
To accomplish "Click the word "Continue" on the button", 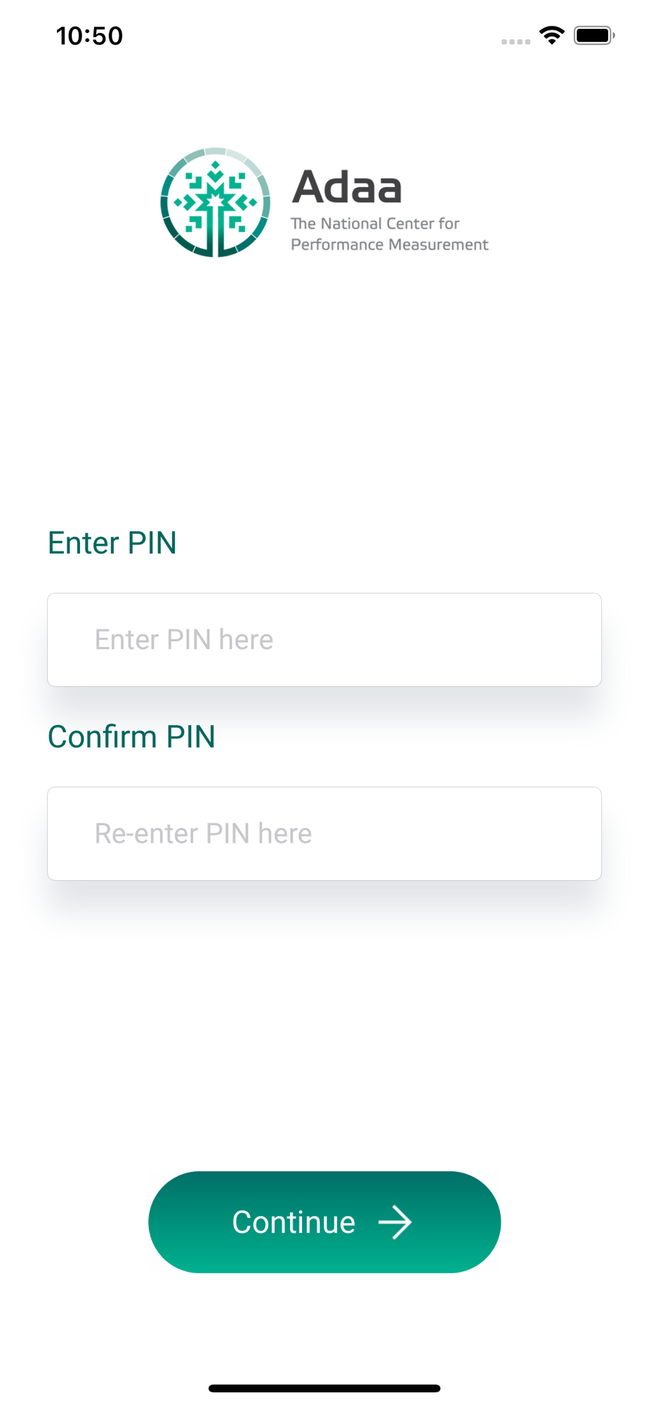I will pos(294,1222).
